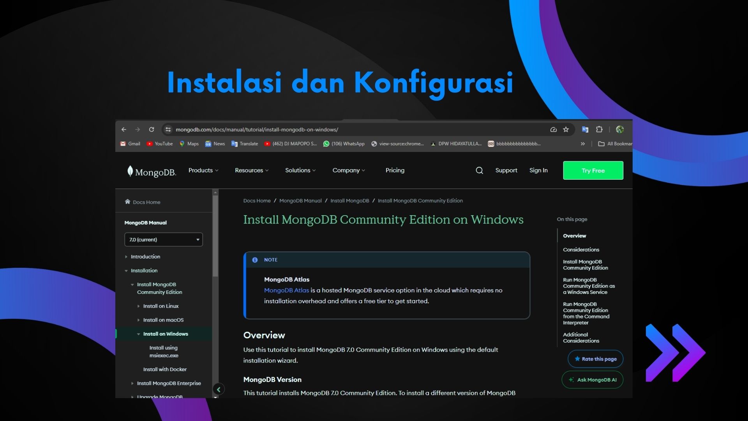Open Resources menu
This screenshot has height=421, width=748.
coord(252,170)
